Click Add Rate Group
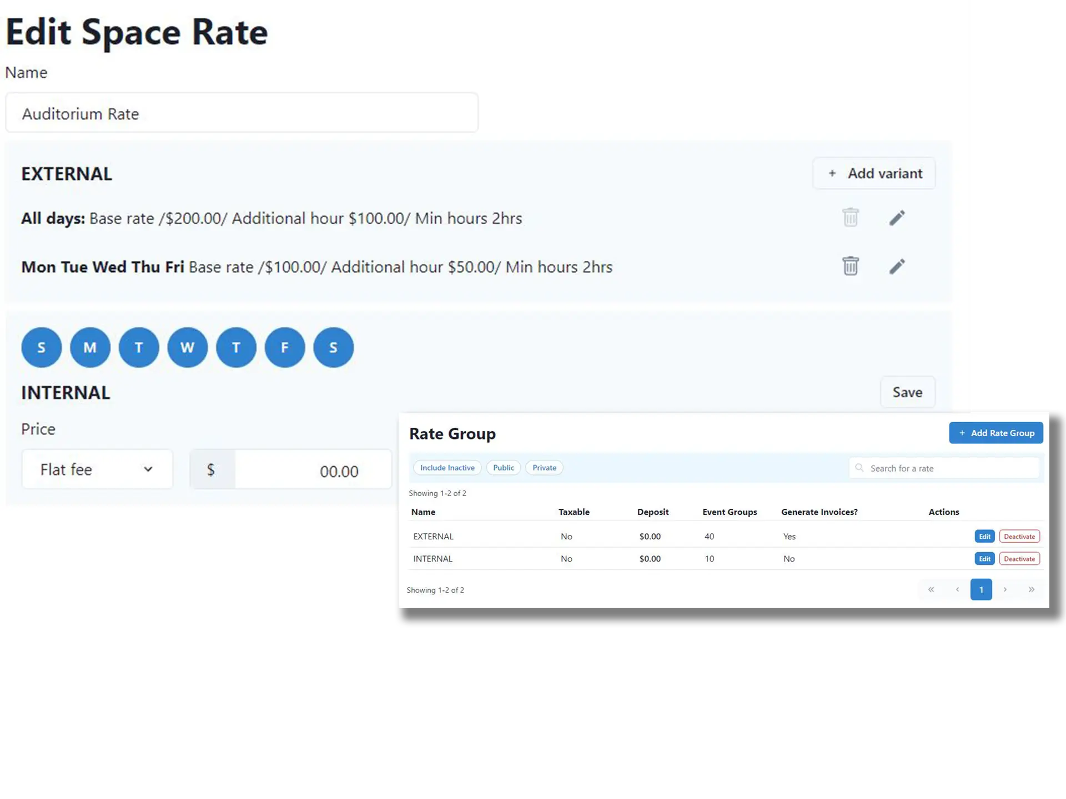 point(996,433)
